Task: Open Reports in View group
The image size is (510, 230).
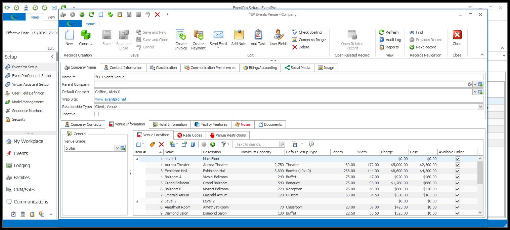Action: pos(389,47)
